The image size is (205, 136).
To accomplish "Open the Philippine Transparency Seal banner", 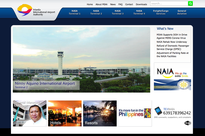I will tap(172, 85).
